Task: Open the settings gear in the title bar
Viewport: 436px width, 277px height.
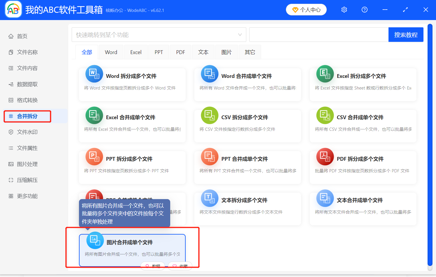Action: point(344,9)
